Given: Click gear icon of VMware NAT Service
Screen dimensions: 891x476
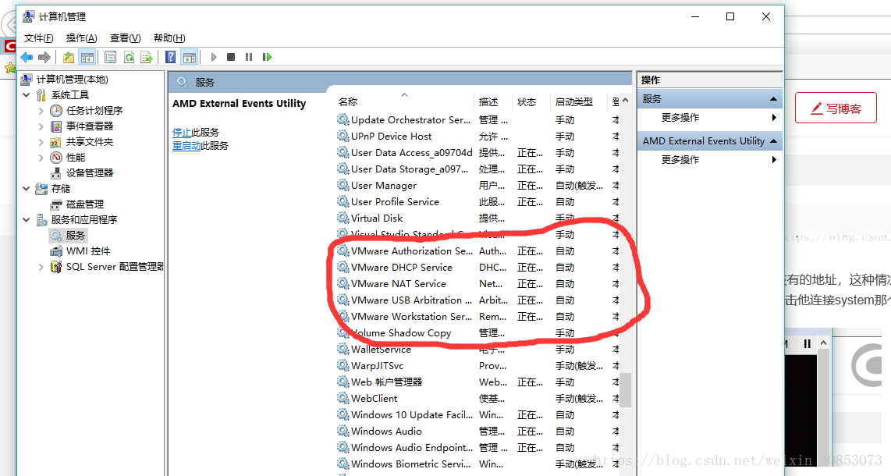Looking at the screenshot, I should coord(343,283).
